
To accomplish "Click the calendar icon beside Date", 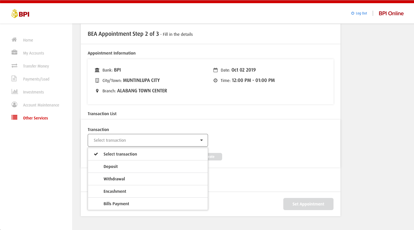I will coord(215,70).
